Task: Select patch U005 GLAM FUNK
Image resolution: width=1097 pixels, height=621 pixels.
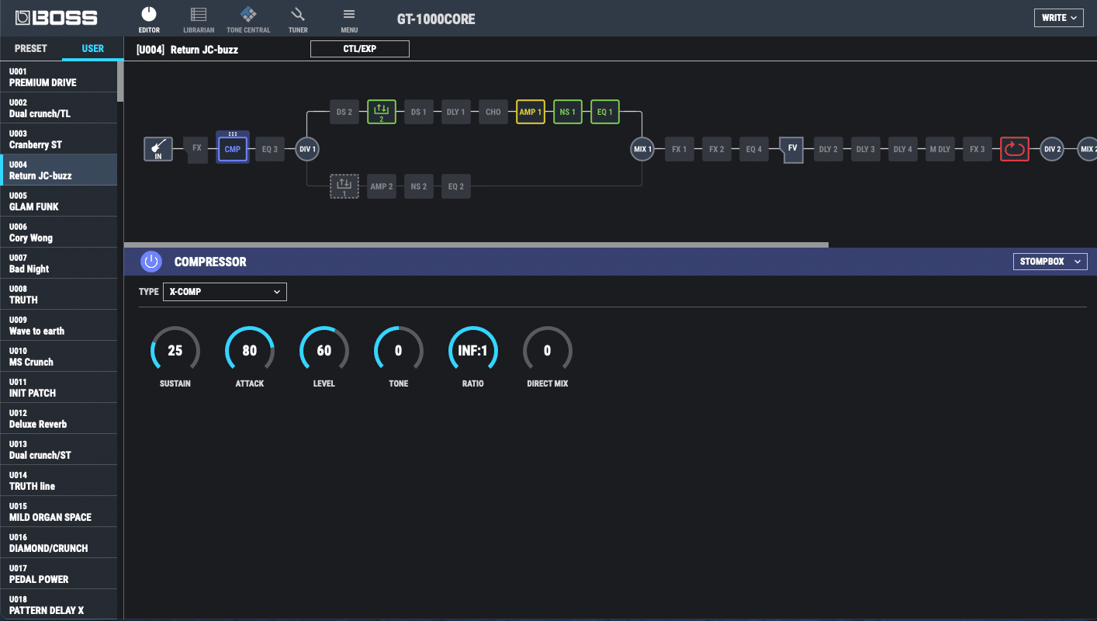Action: tap(58, 201)
